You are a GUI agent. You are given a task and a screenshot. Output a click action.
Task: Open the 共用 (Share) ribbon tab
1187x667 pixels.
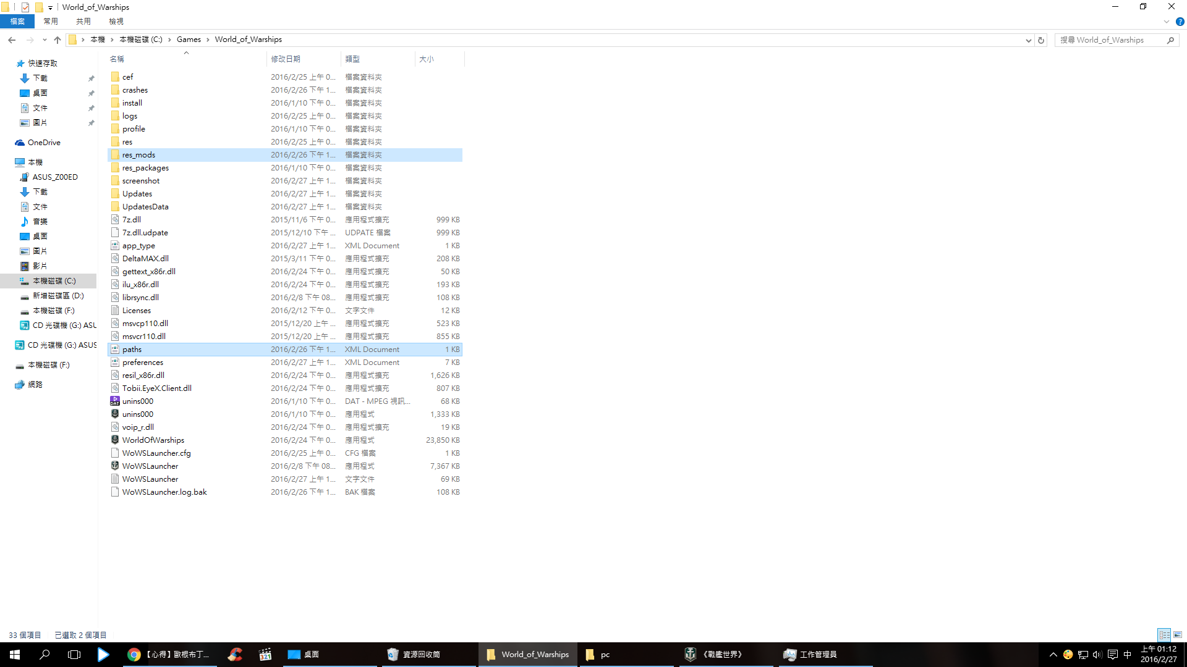pyautogui.click(x=83, y=22)
